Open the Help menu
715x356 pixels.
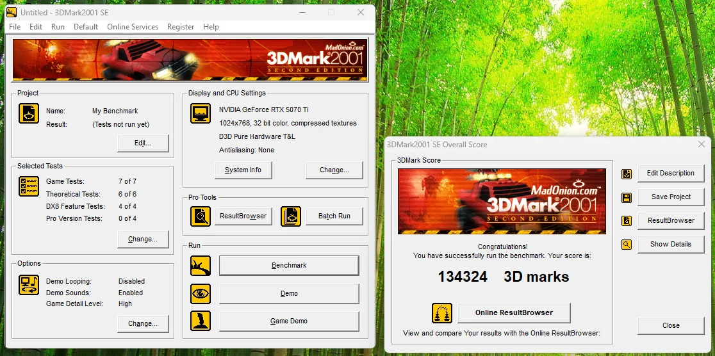pos(211,27)
